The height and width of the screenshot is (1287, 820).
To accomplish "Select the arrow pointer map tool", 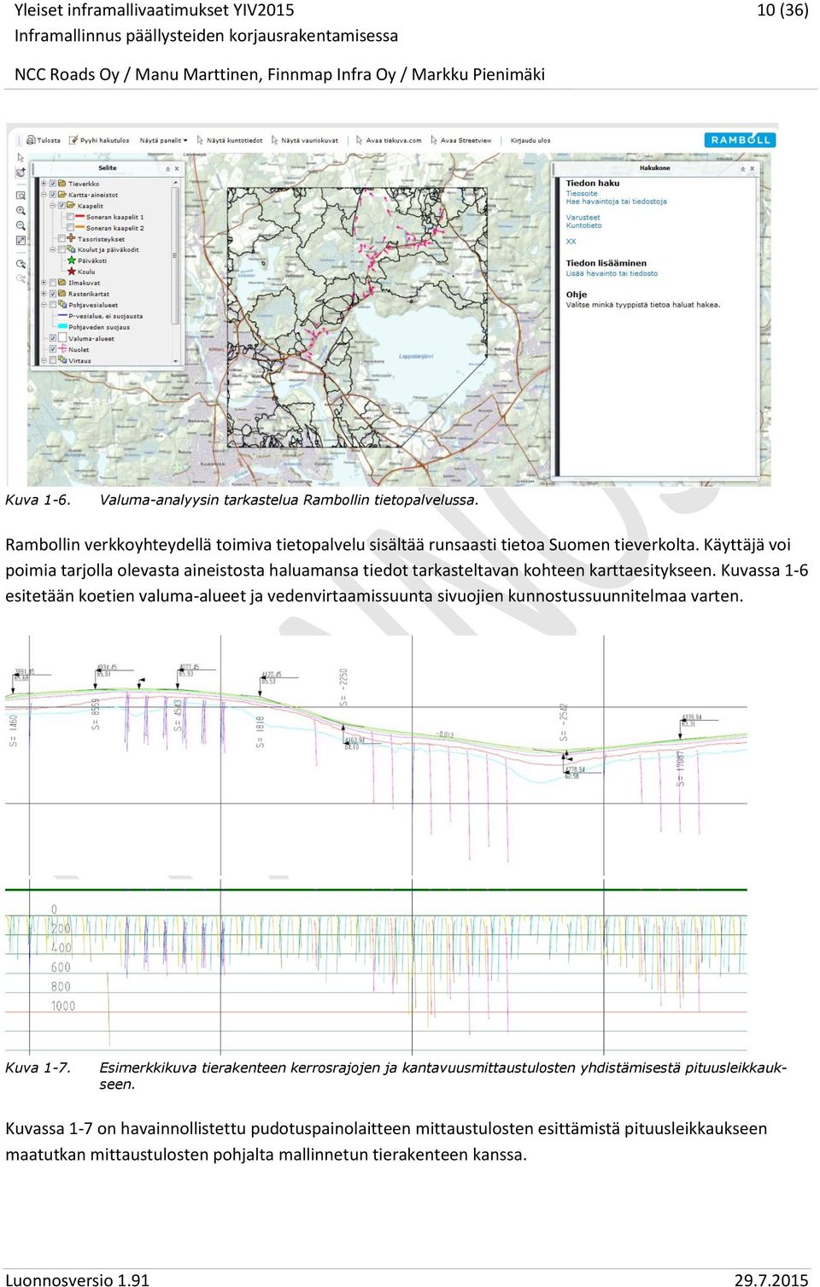I will pos(20,158).
